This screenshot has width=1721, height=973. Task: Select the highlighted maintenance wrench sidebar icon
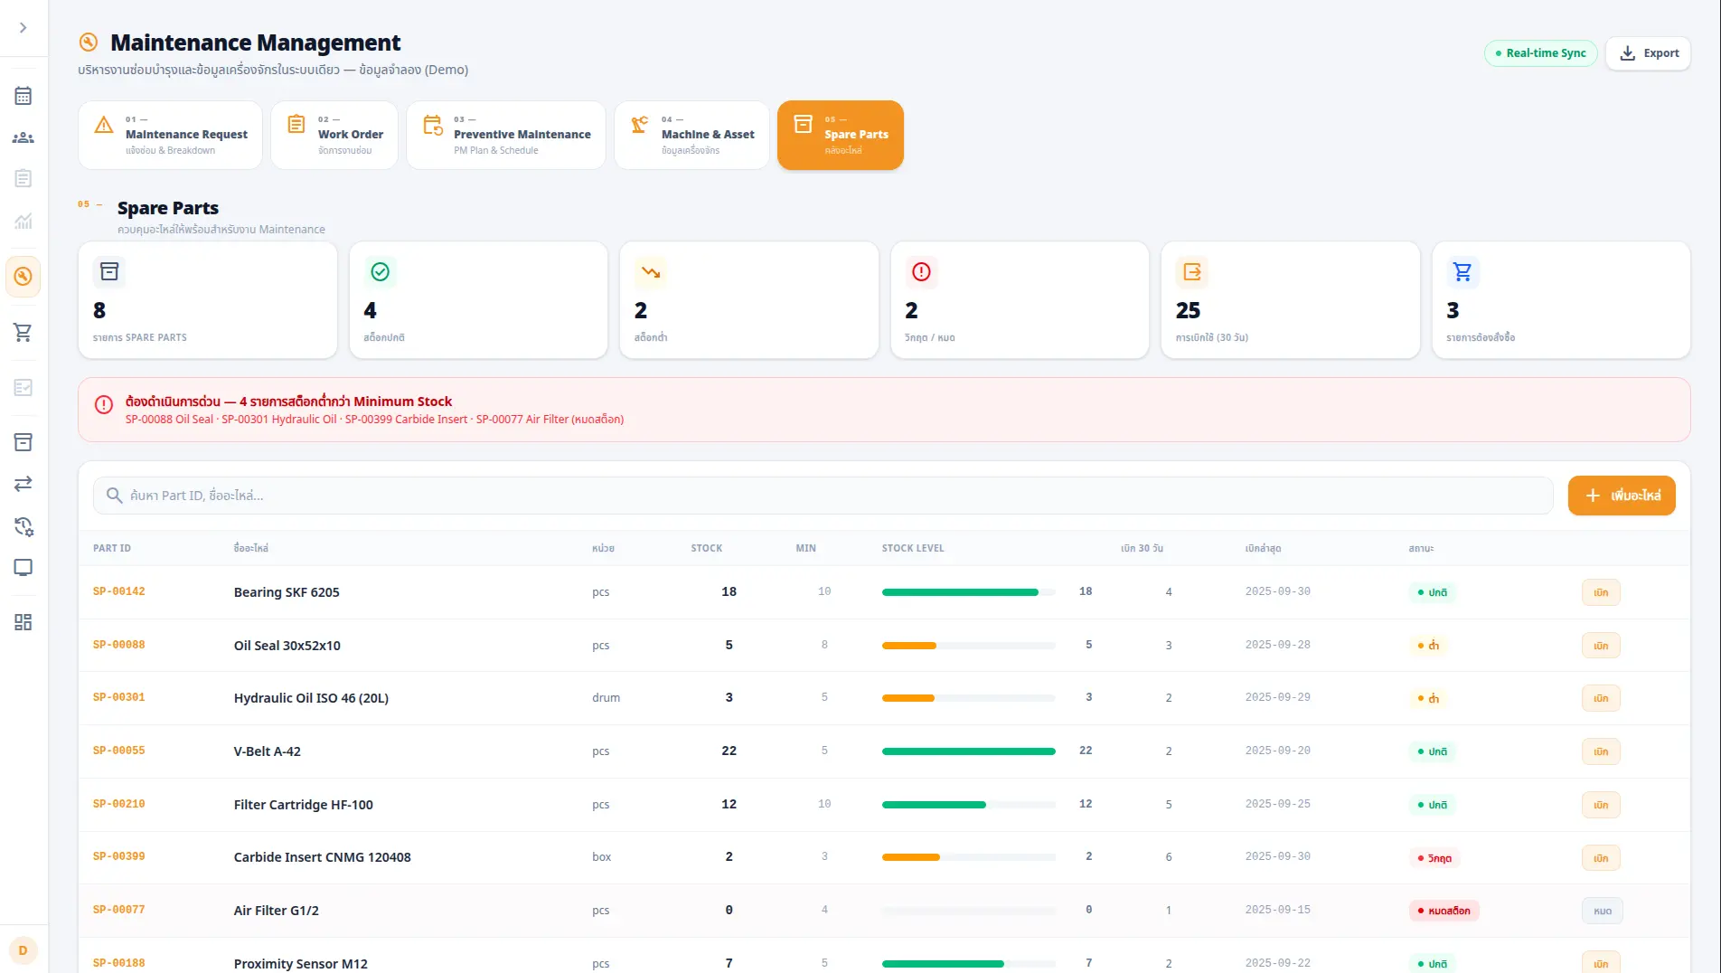coord(24,277)
